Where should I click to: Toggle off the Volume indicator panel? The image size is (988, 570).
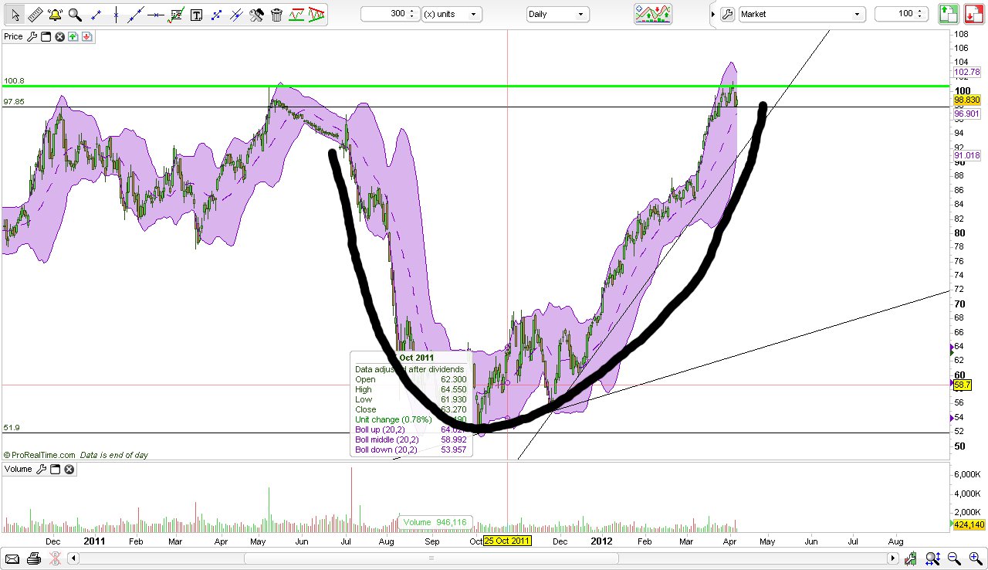point(69,469)
